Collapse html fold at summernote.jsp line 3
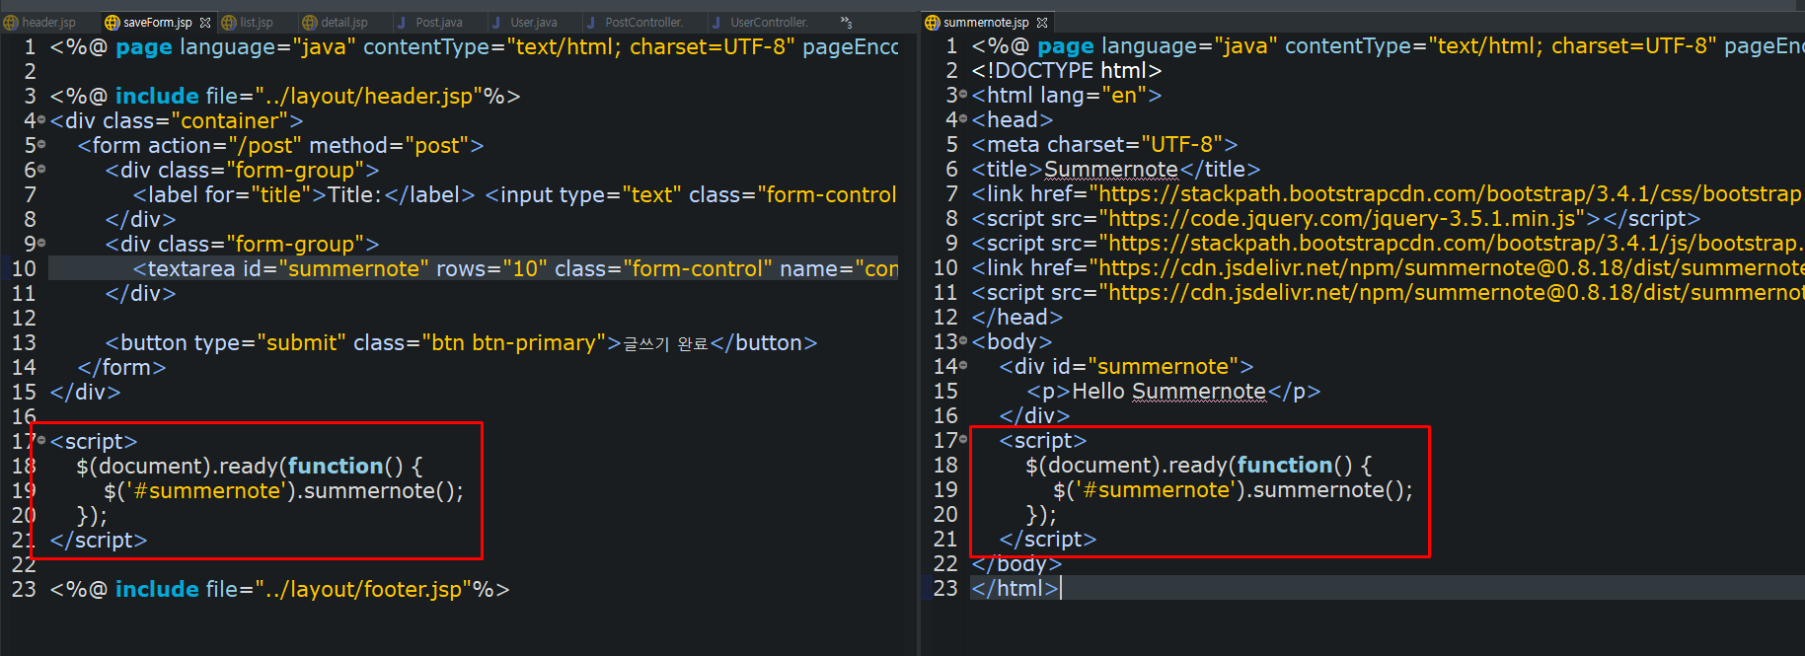 point(963,95)
